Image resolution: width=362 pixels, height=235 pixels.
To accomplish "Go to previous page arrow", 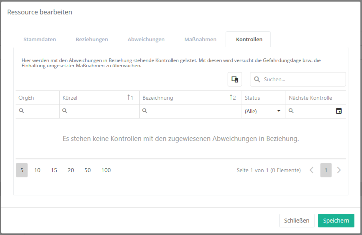I will (x=312, y=170).
